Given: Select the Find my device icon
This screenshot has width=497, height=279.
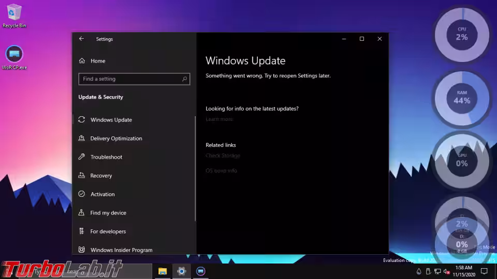Looking at the screenshot, I should click(81, 212).
